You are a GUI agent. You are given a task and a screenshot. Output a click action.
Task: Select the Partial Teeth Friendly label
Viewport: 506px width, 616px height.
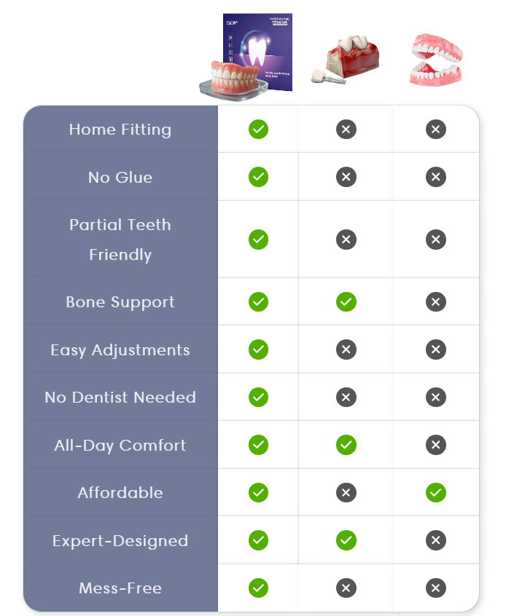[120, 240]
